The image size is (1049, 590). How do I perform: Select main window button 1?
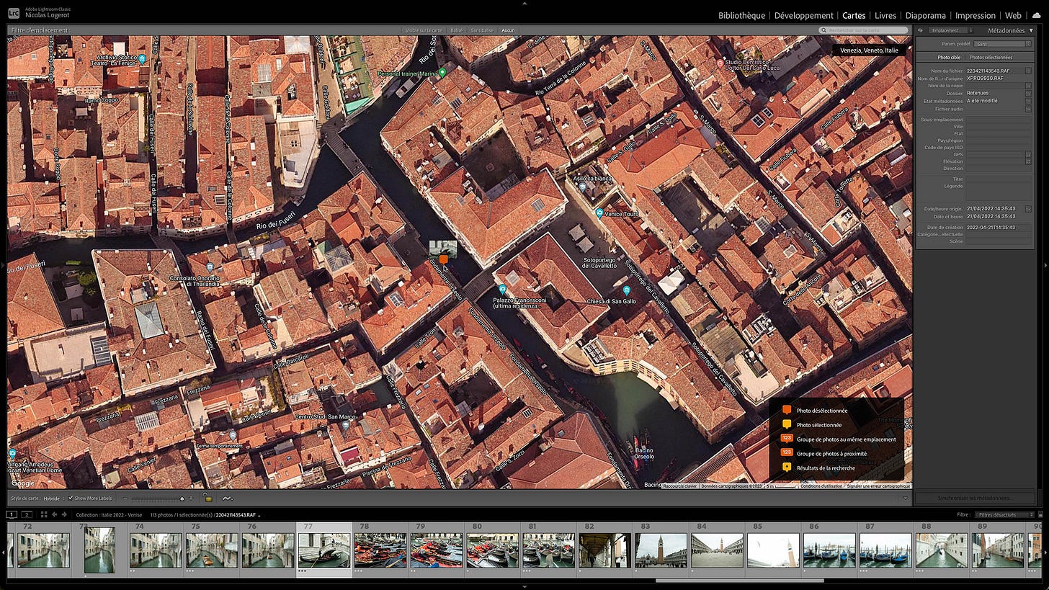tap(12, 514)
